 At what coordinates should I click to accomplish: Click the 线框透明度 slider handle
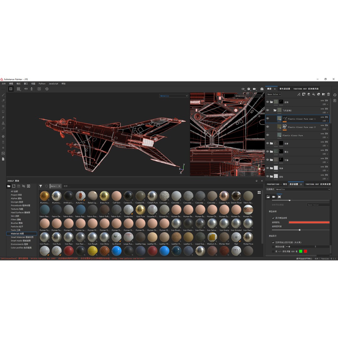300,230
